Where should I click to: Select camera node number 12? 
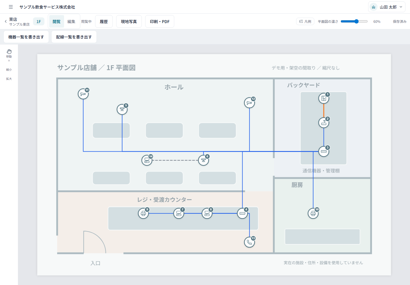pos(249,103)
